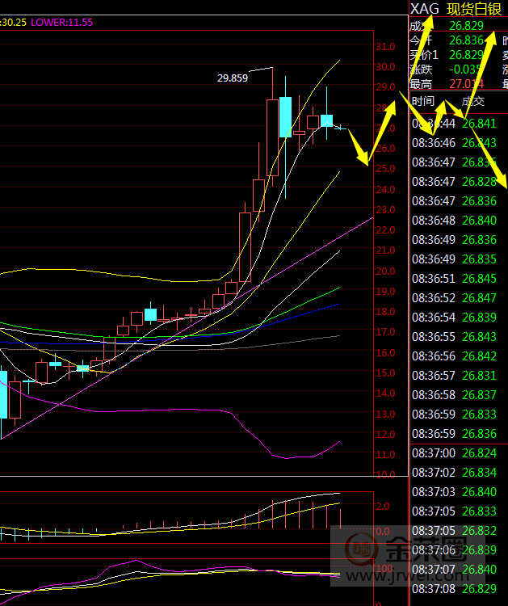Click the 成交 column header in tick list
The image size is (508, 606).
[x=472, y=101]
